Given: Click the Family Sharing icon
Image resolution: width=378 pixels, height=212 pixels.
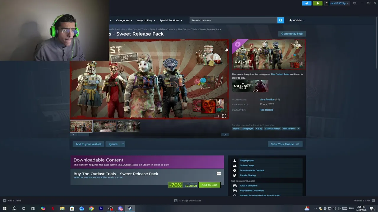Looking at the screenshot, I should click(x=234, y=175).
